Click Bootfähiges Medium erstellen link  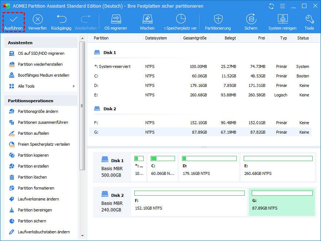pyautogui.click(x=43, y=75)
